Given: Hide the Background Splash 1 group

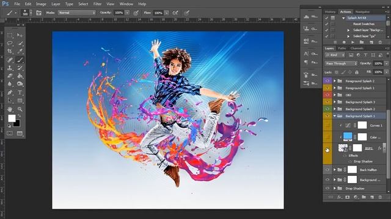Looking at the screenshot, I should click(327, 116).
